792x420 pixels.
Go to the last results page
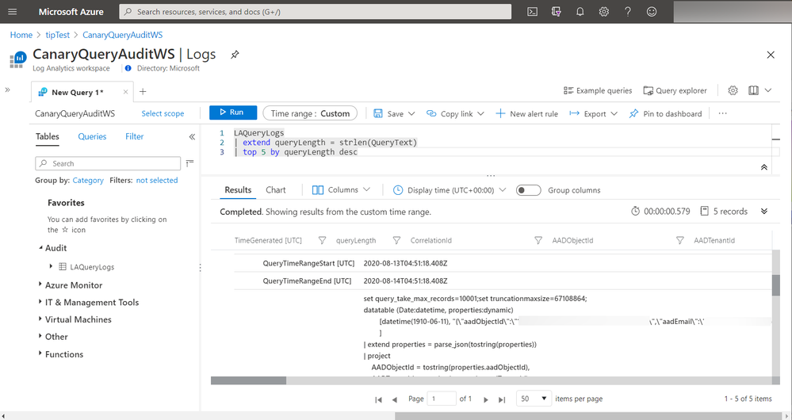[502, 399]
